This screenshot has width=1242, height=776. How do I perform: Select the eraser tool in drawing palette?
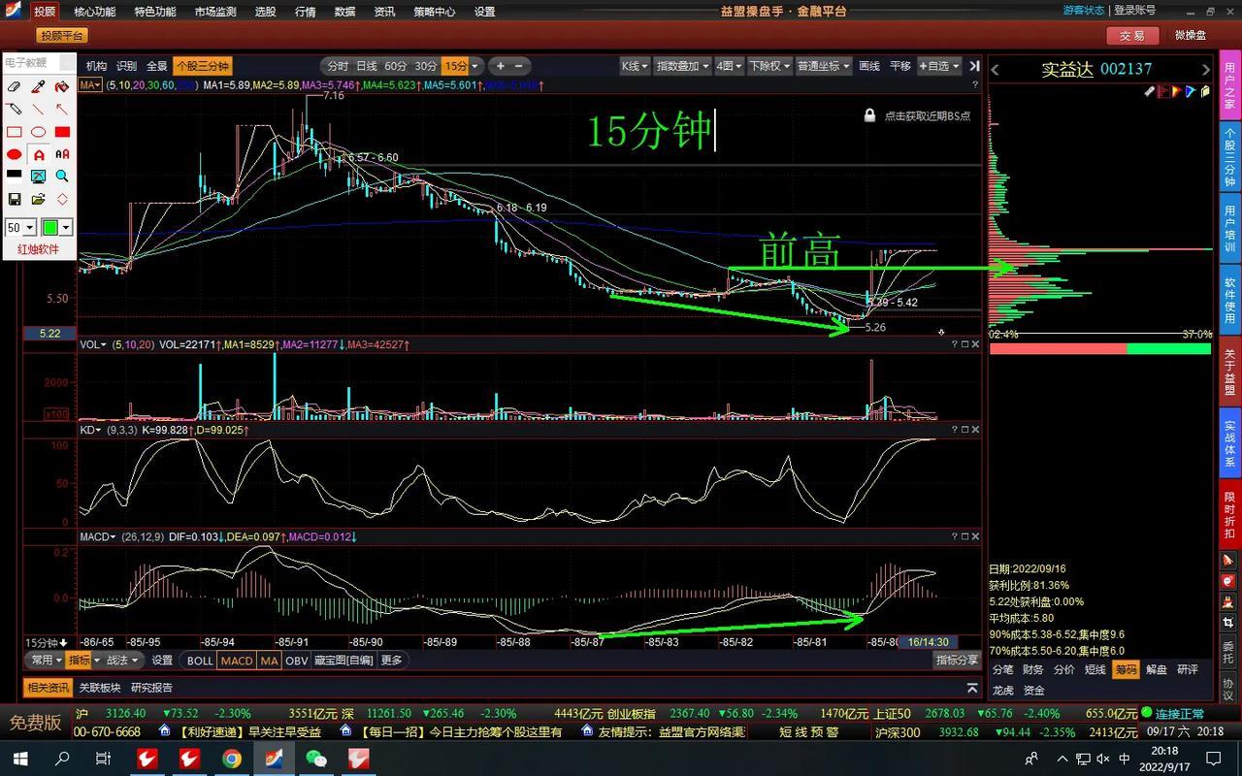click(x=15, y=86)
